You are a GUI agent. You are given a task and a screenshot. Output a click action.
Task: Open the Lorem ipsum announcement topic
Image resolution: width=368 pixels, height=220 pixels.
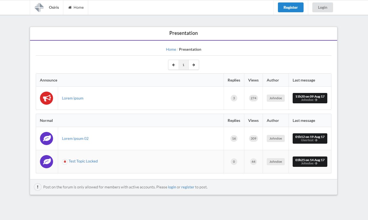point(73,98)
